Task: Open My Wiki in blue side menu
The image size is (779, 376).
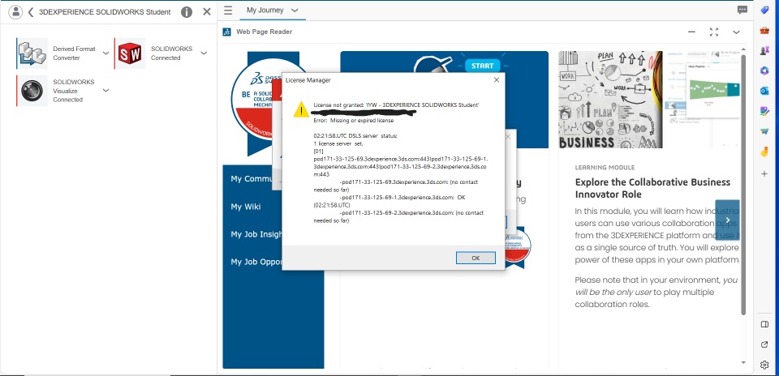Action: click(x=245, y=207)
